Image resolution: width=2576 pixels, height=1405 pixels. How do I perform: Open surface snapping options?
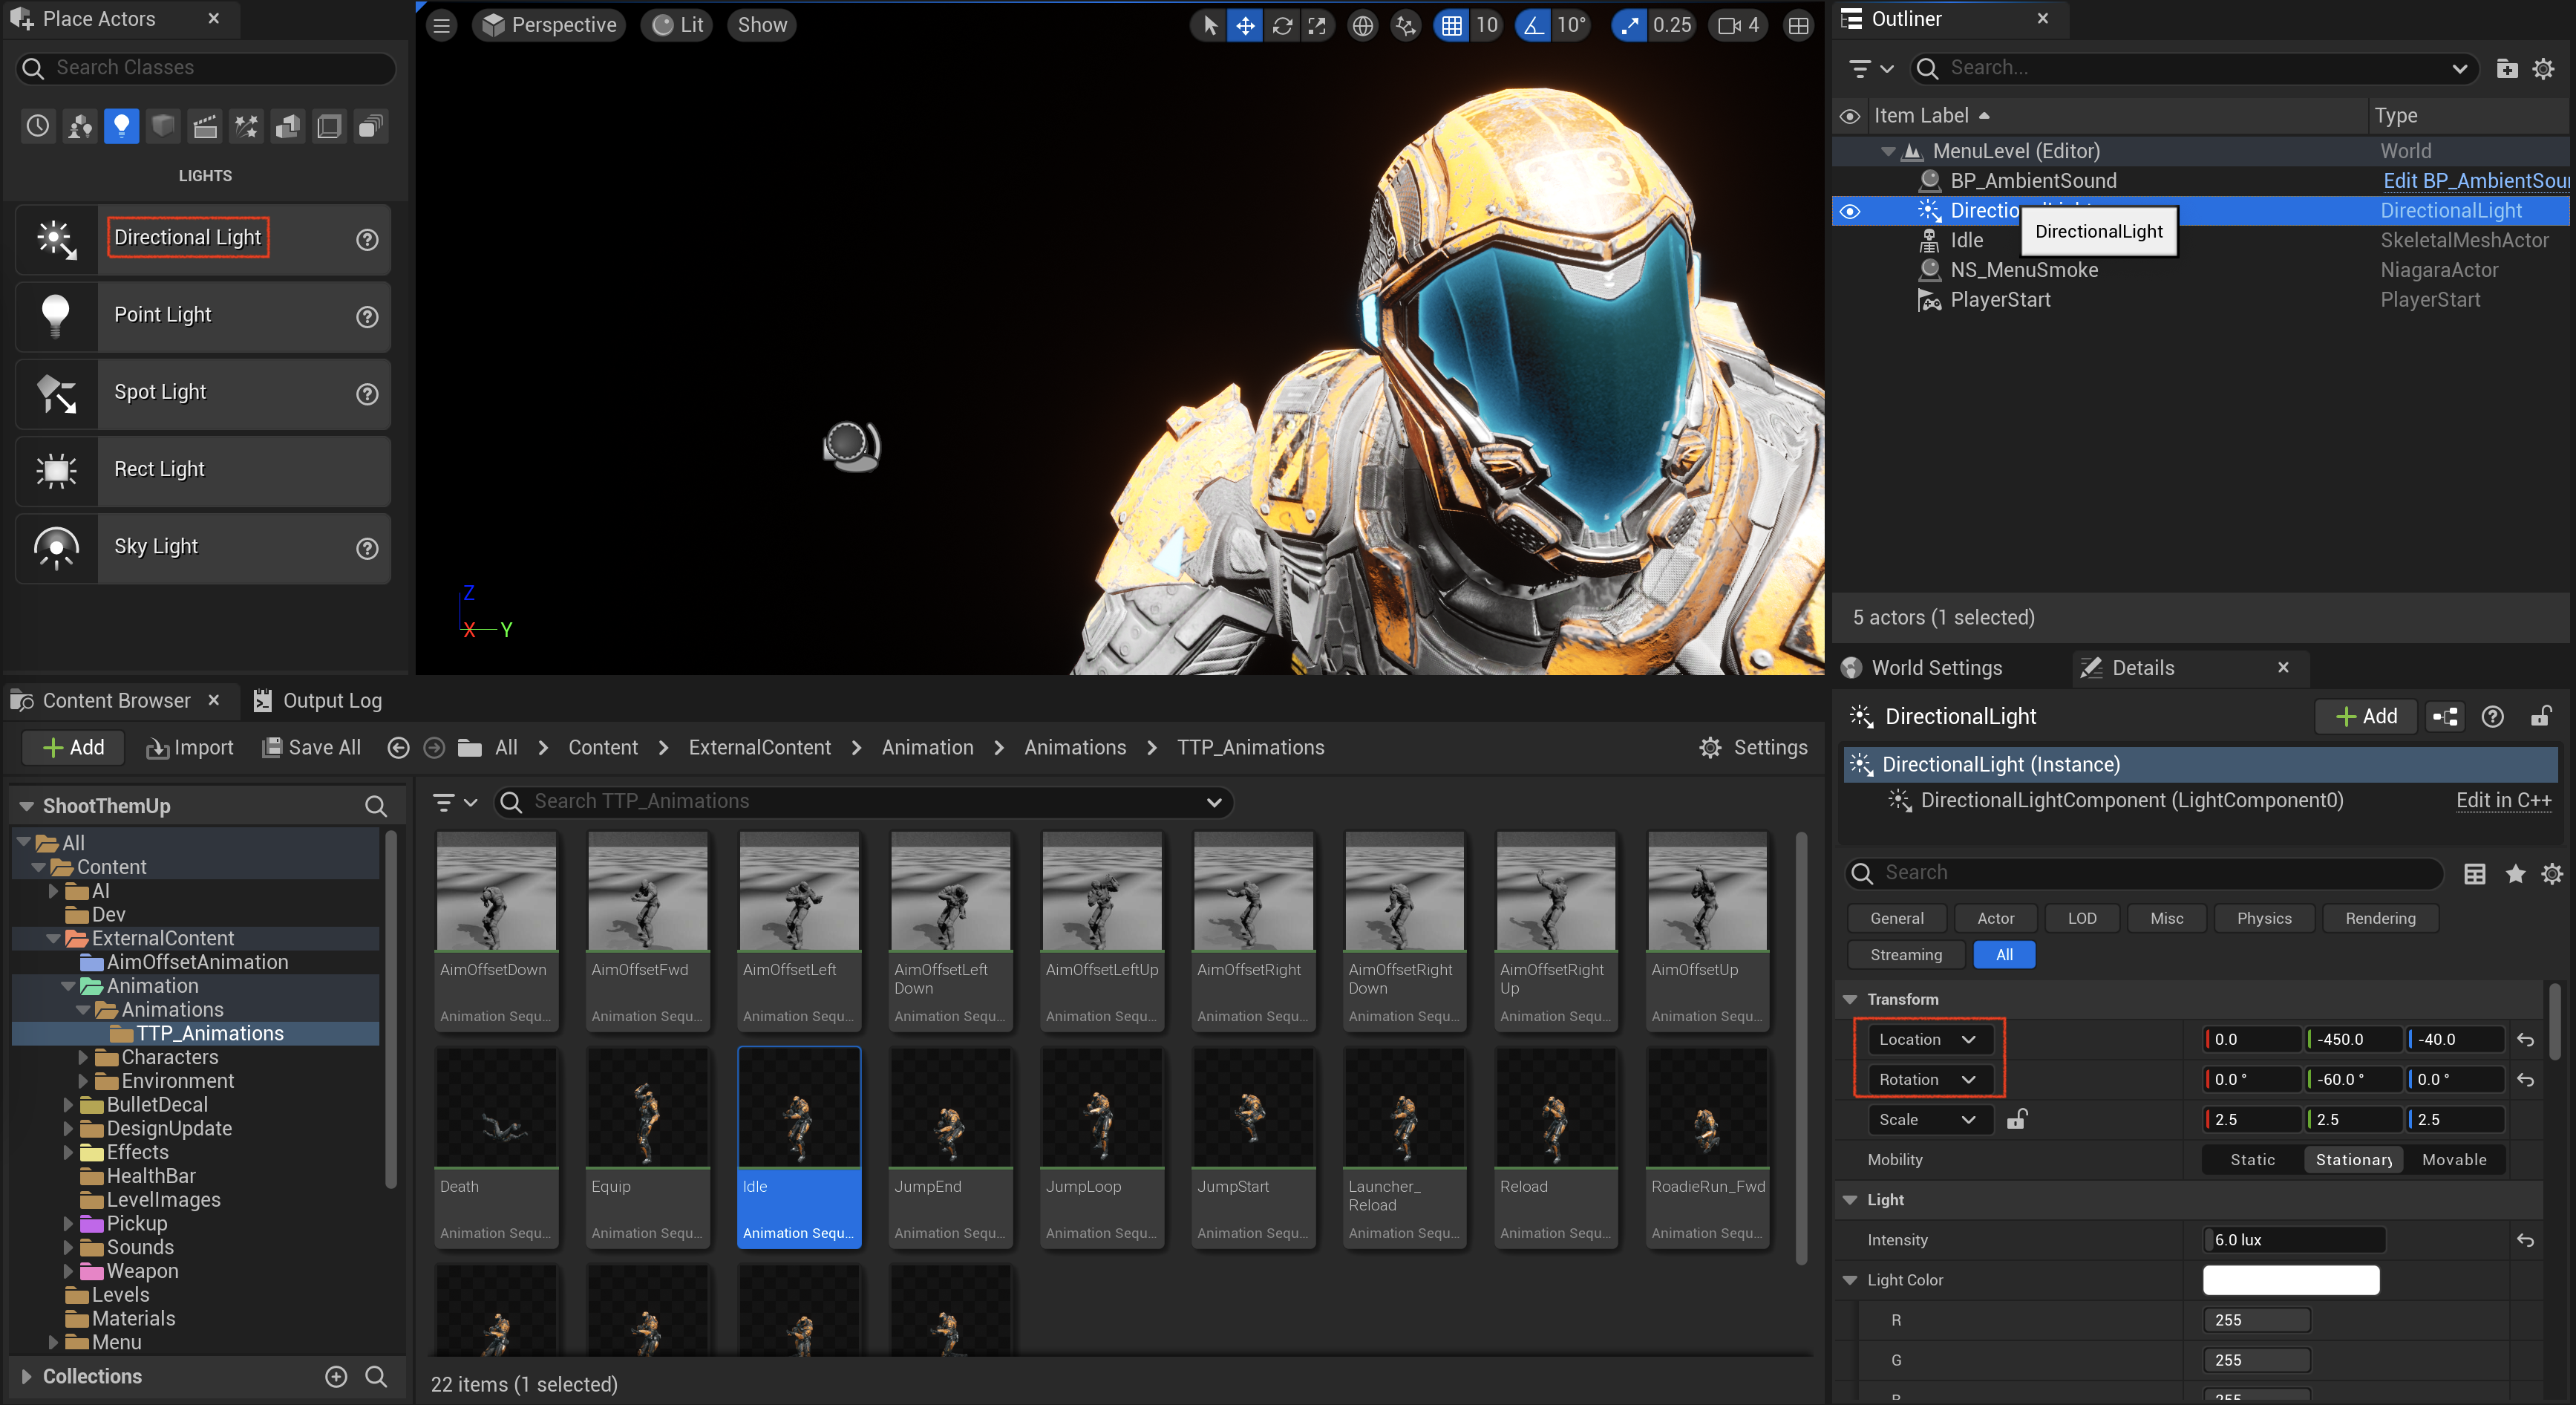(x=1406, y=25)
